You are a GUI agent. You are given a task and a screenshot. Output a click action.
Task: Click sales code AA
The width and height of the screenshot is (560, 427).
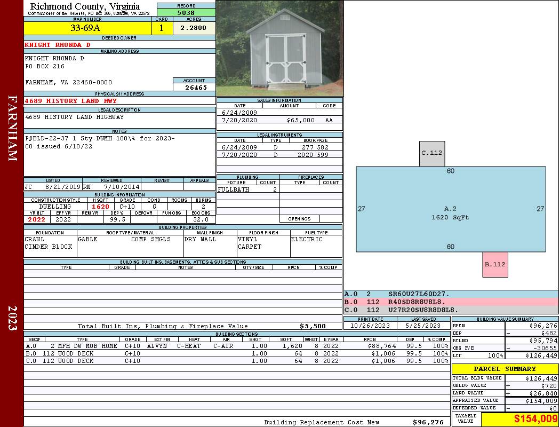point(329,120)
